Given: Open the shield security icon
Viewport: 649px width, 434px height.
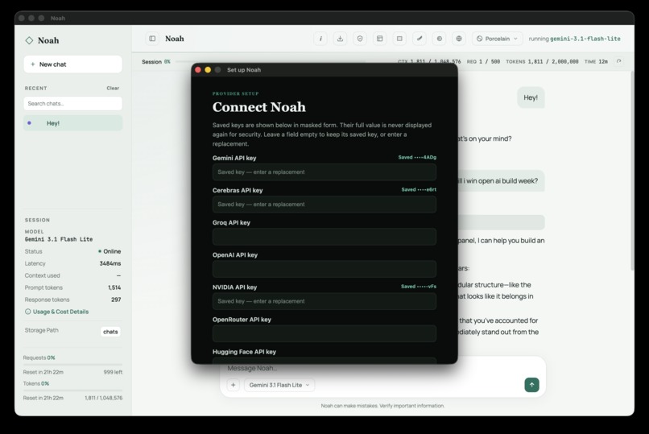Looking at the screenshot, I should tap(360, 39).
